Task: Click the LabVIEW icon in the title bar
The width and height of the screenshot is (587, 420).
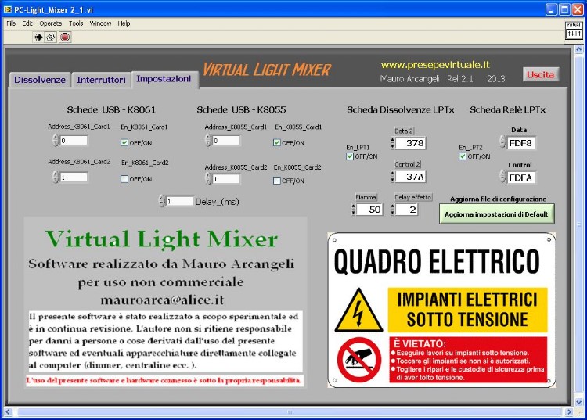Action: (x=8, y=9)
